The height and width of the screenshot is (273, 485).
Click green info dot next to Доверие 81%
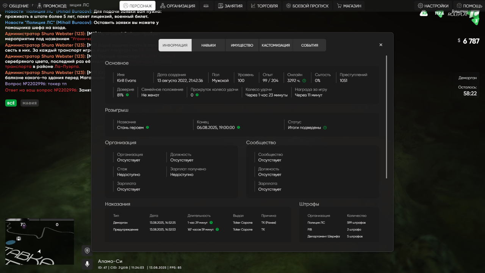(127, 95)
